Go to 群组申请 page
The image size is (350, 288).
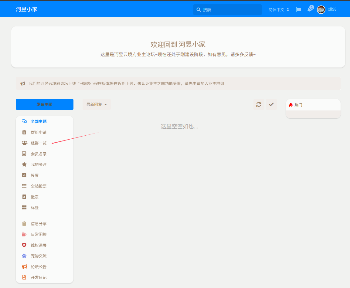[39, 132]
